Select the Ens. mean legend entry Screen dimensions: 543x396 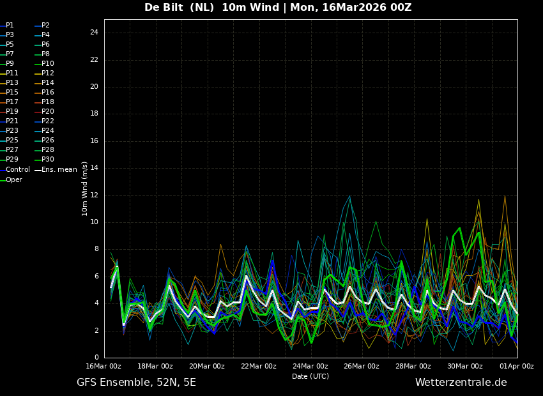click(x=59, y=170)
